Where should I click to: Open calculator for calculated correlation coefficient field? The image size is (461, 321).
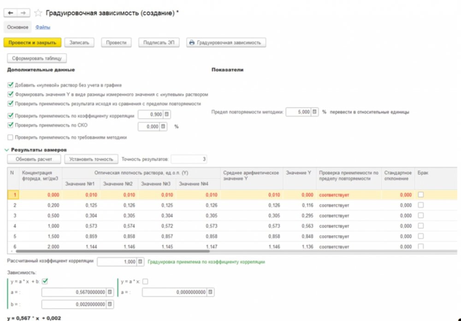(x=141, y=262)
